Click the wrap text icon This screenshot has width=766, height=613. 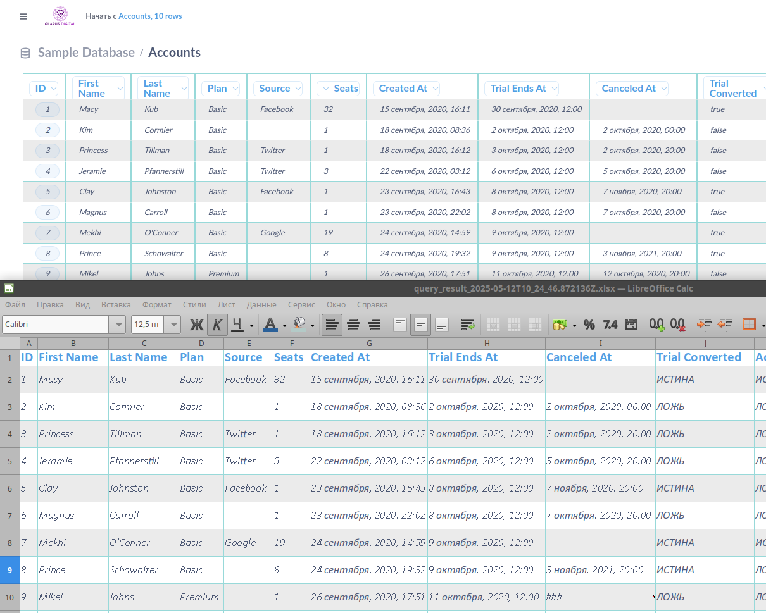pyautogui.click(x=468, y=325)
